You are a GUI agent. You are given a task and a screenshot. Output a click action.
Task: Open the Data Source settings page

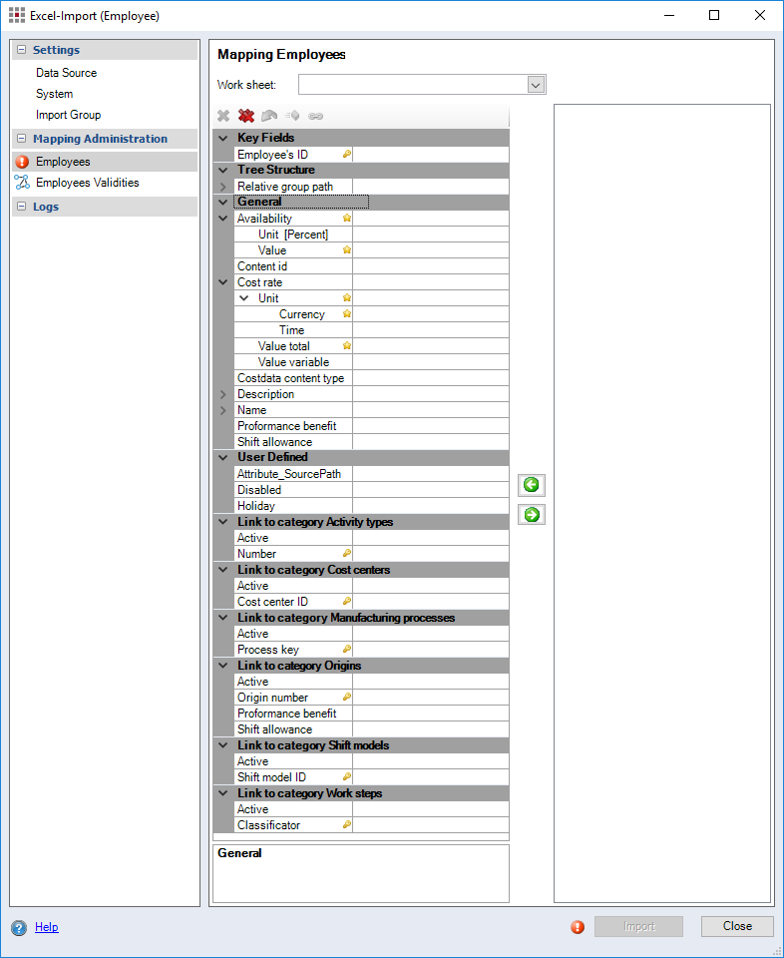66,73
